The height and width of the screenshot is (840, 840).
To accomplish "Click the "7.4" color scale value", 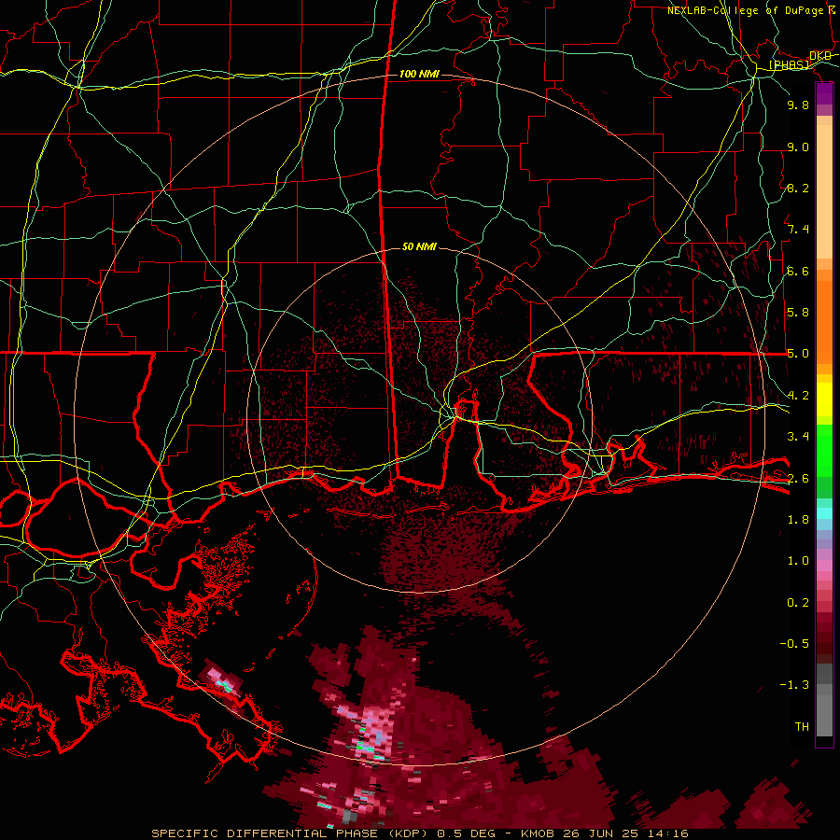I will click(x=798, y=230).
